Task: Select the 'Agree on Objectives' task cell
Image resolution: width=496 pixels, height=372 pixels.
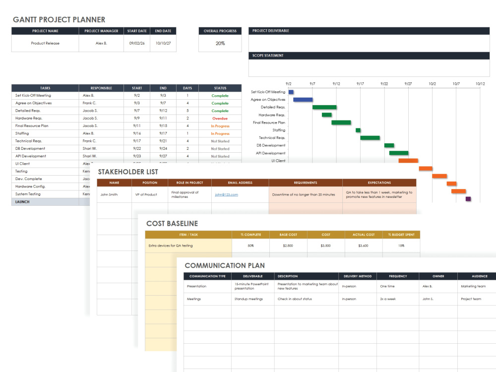Action: tap(45, 103)
